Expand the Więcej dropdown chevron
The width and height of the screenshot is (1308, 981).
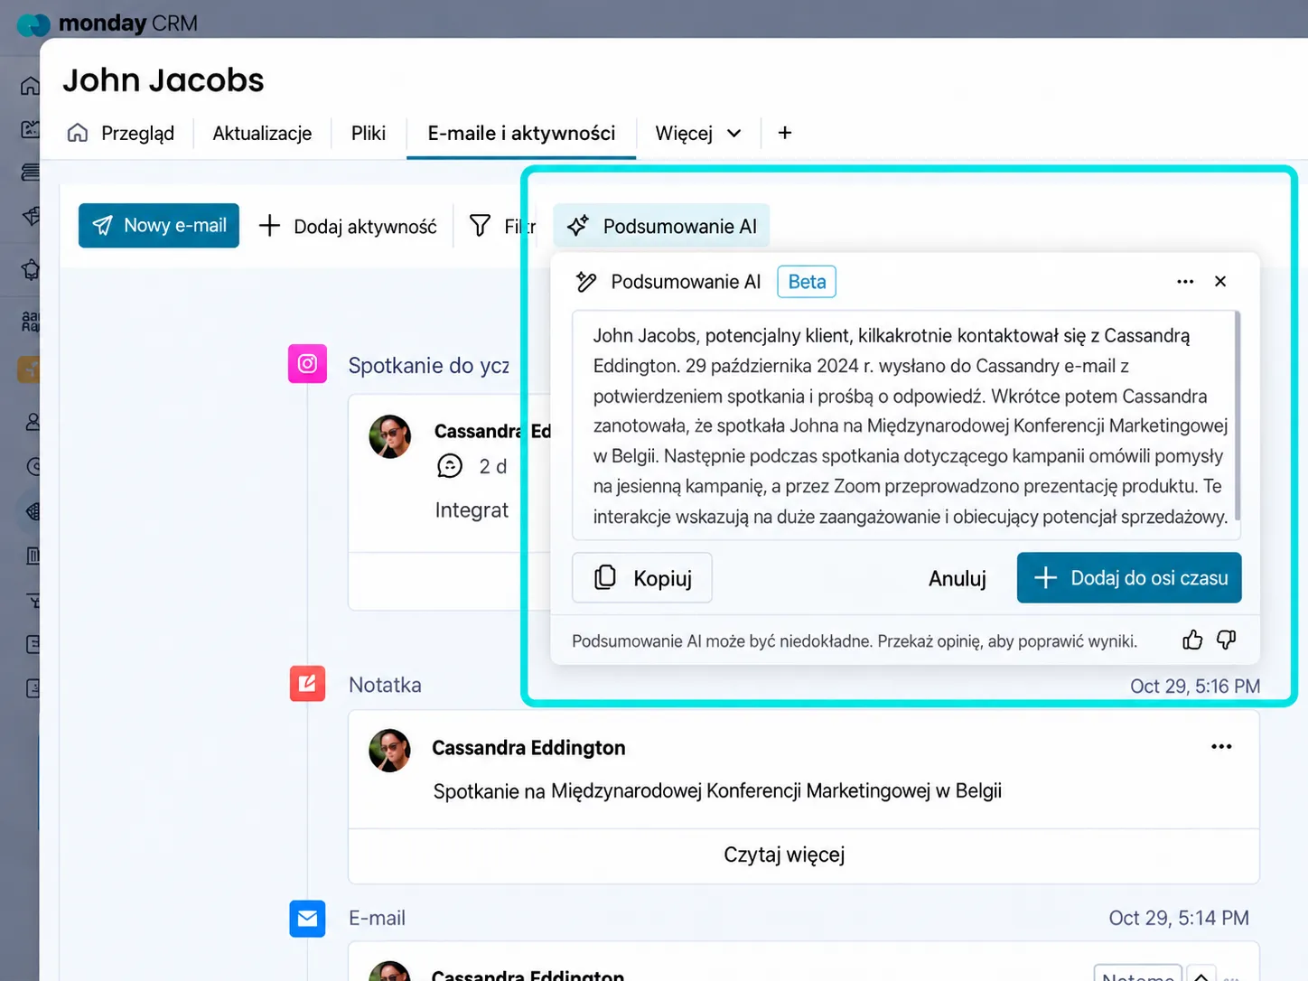[x=734, y=134]
